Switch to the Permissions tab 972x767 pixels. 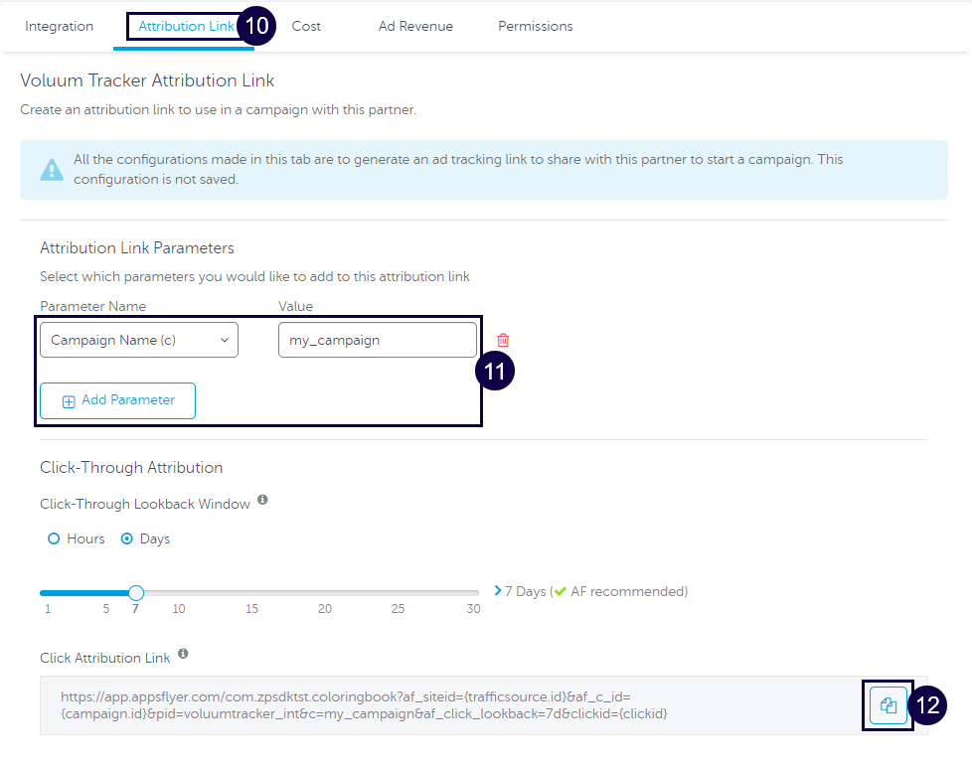click(535, 26)
